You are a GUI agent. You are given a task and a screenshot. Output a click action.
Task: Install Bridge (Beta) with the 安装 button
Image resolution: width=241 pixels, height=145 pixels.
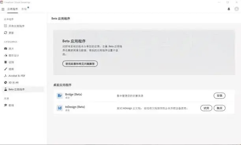coord(219,96)
